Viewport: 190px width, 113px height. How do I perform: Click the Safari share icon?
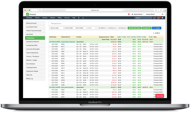pyautogui.click(x=156, y=10)
